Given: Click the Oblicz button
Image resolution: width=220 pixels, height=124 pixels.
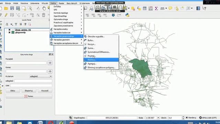Looking at the screenshot, I should [x=13, y=91].
